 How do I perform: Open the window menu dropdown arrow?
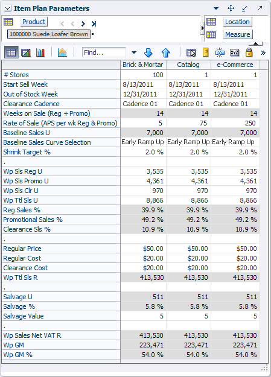click(x=216, y=8)
